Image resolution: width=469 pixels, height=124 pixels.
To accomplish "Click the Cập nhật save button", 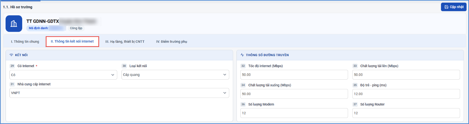I will [454, 7].
